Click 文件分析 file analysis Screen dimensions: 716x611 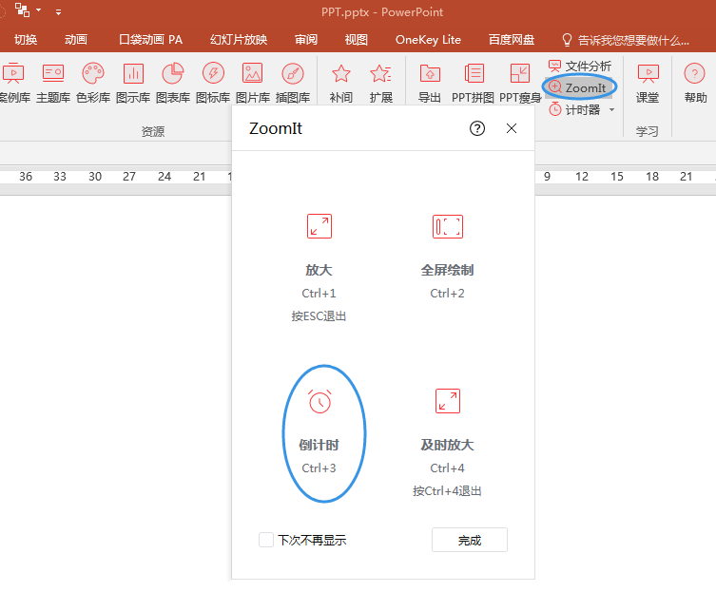[579, 67]
